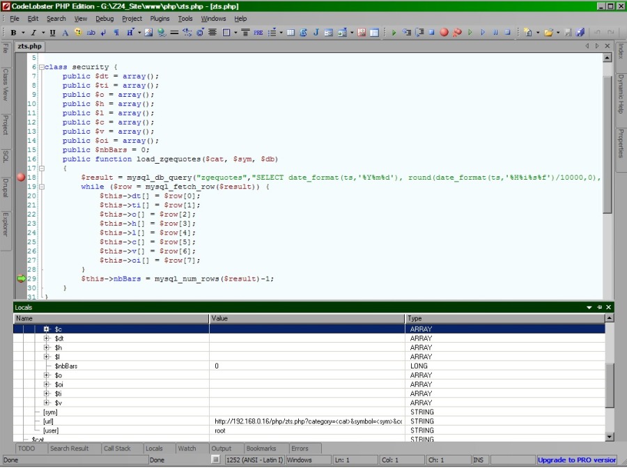Viewport: 627px width, 468px height.
Task: Open the Open folder dropdown arrow
Action: [x=558, y=33]
